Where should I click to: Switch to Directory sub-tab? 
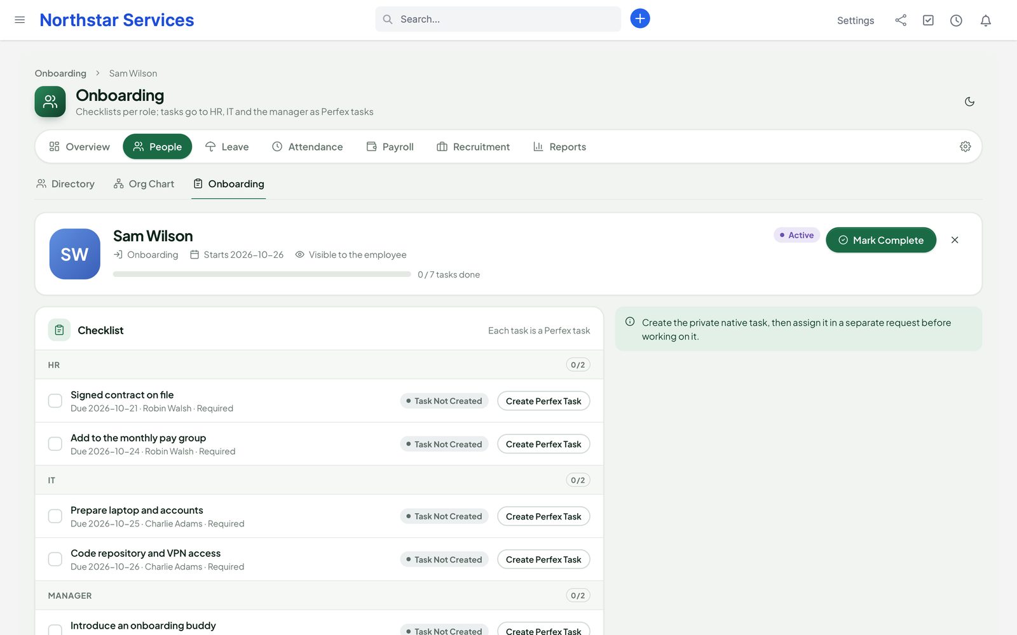(x=65, y=184)
